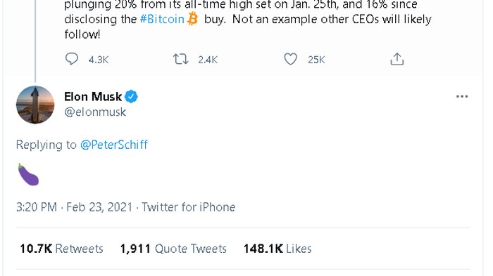The image size is (493, 276).
Task: Open the three-dot more options menu
Action: tap(462, 97)
